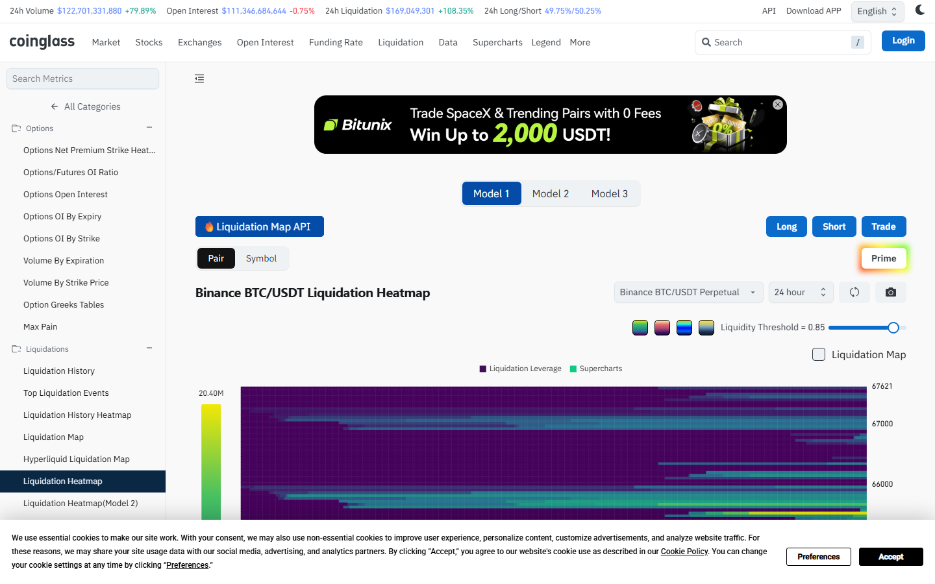Open the English language dropdown

click(877, 11)
